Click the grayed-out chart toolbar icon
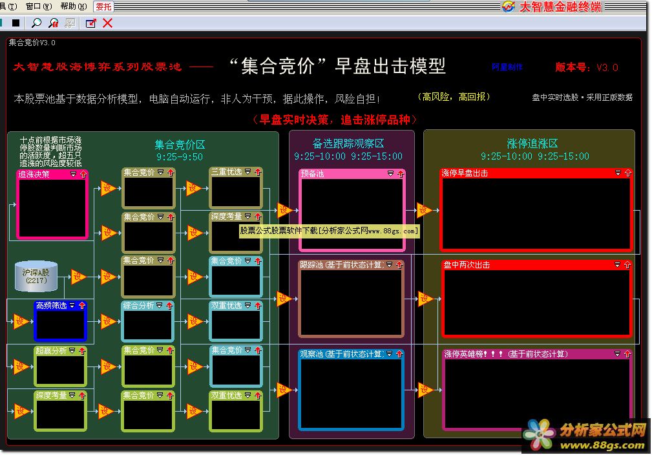 point(70,23)
